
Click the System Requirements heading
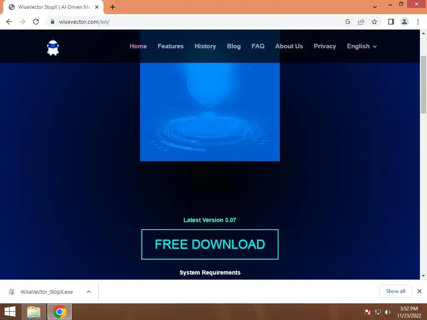point(210,272)
